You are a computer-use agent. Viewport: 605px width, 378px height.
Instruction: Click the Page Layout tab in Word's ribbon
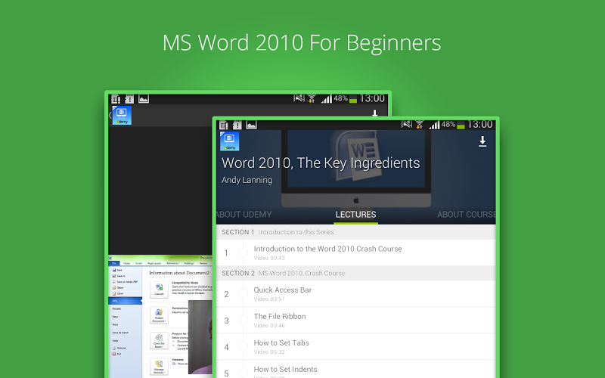tap(154, 263)
